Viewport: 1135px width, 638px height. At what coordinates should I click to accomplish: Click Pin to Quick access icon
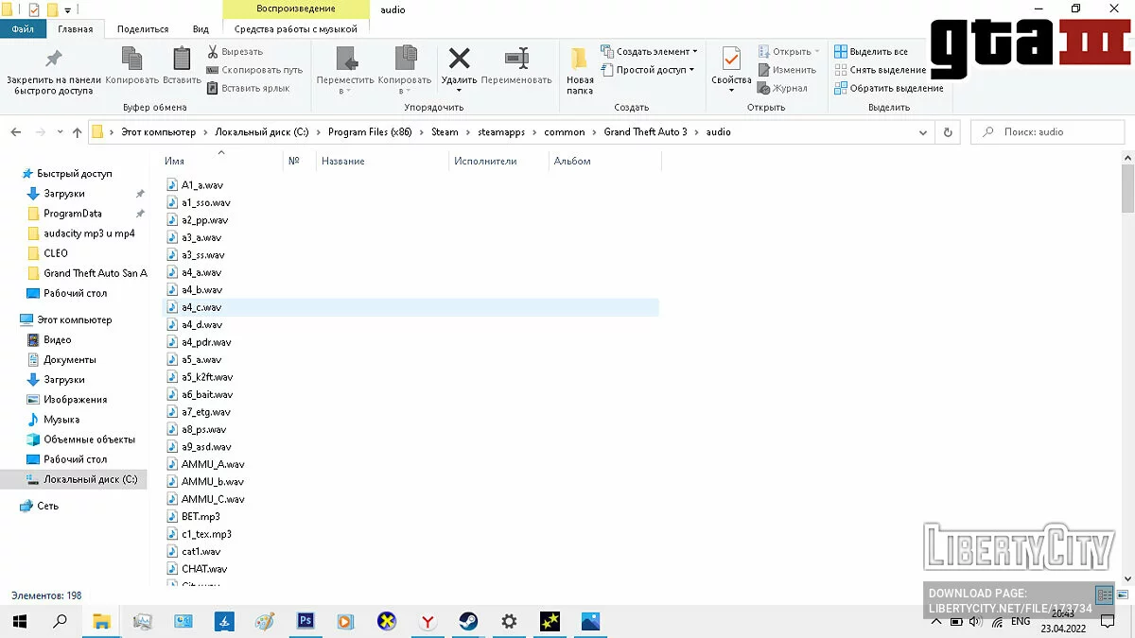click(54, 60)
